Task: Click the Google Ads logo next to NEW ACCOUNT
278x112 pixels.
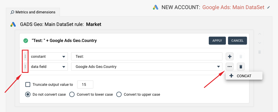Action: pos(156,7)
